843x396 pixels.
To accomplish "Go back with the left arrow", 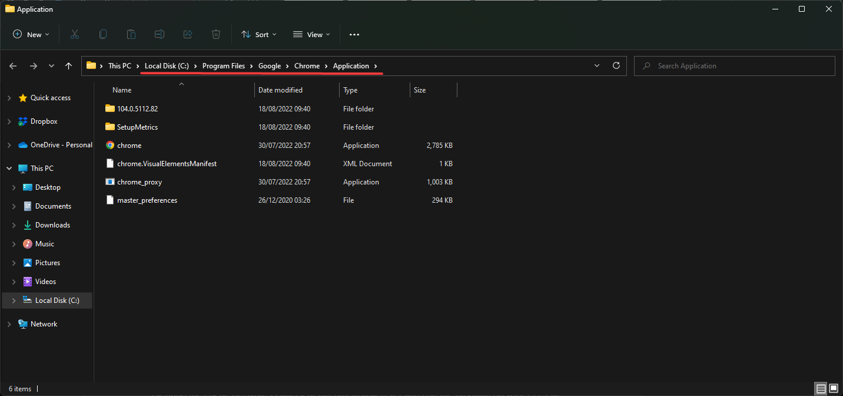I will click(13, 66).
